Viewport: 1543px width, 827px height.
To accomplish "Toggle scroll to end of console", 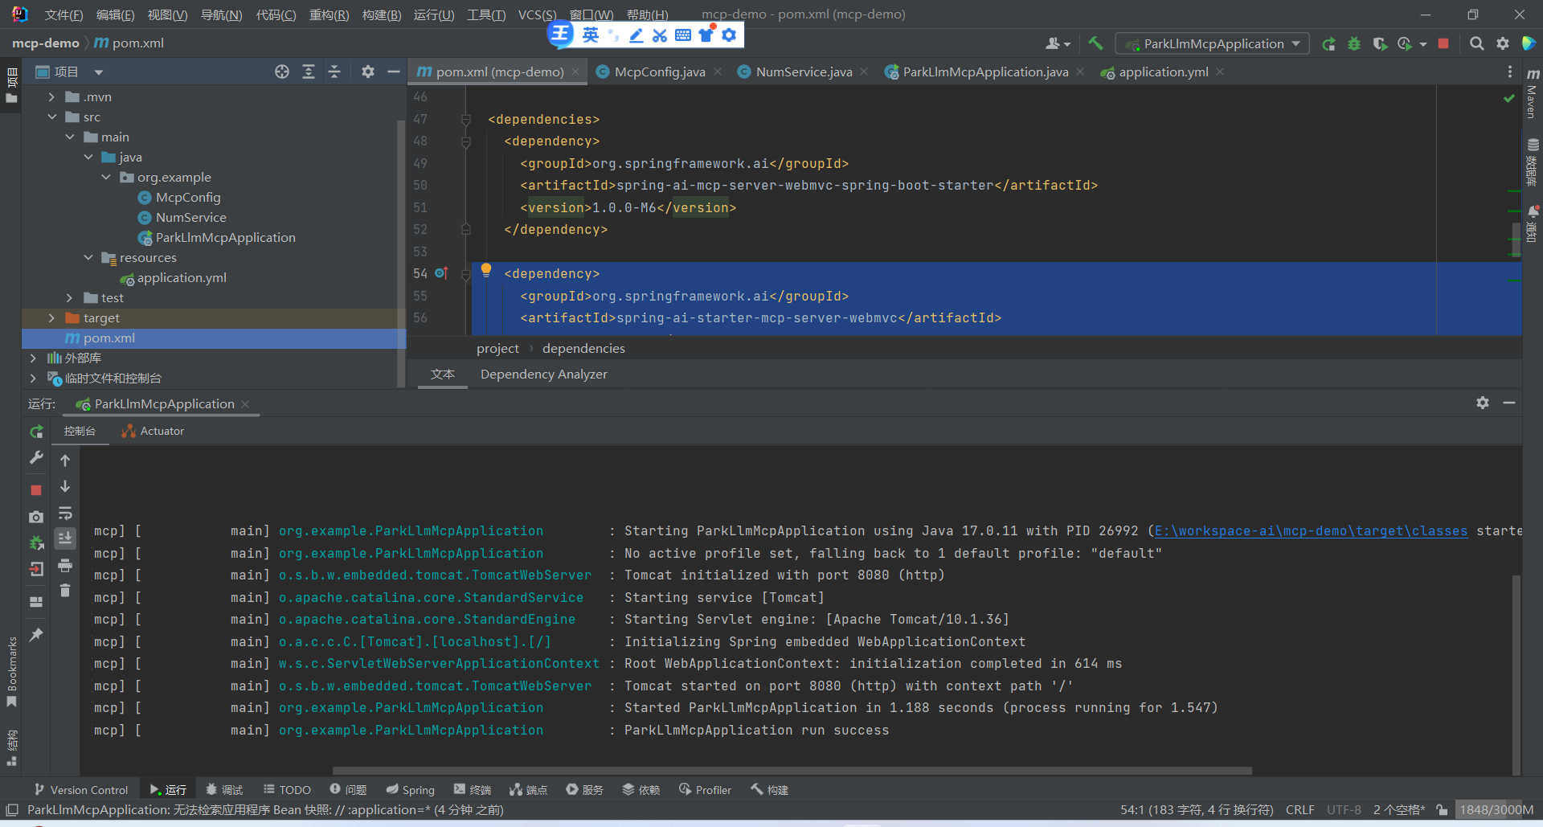I will pyautogui.click(x=65, y=538).
